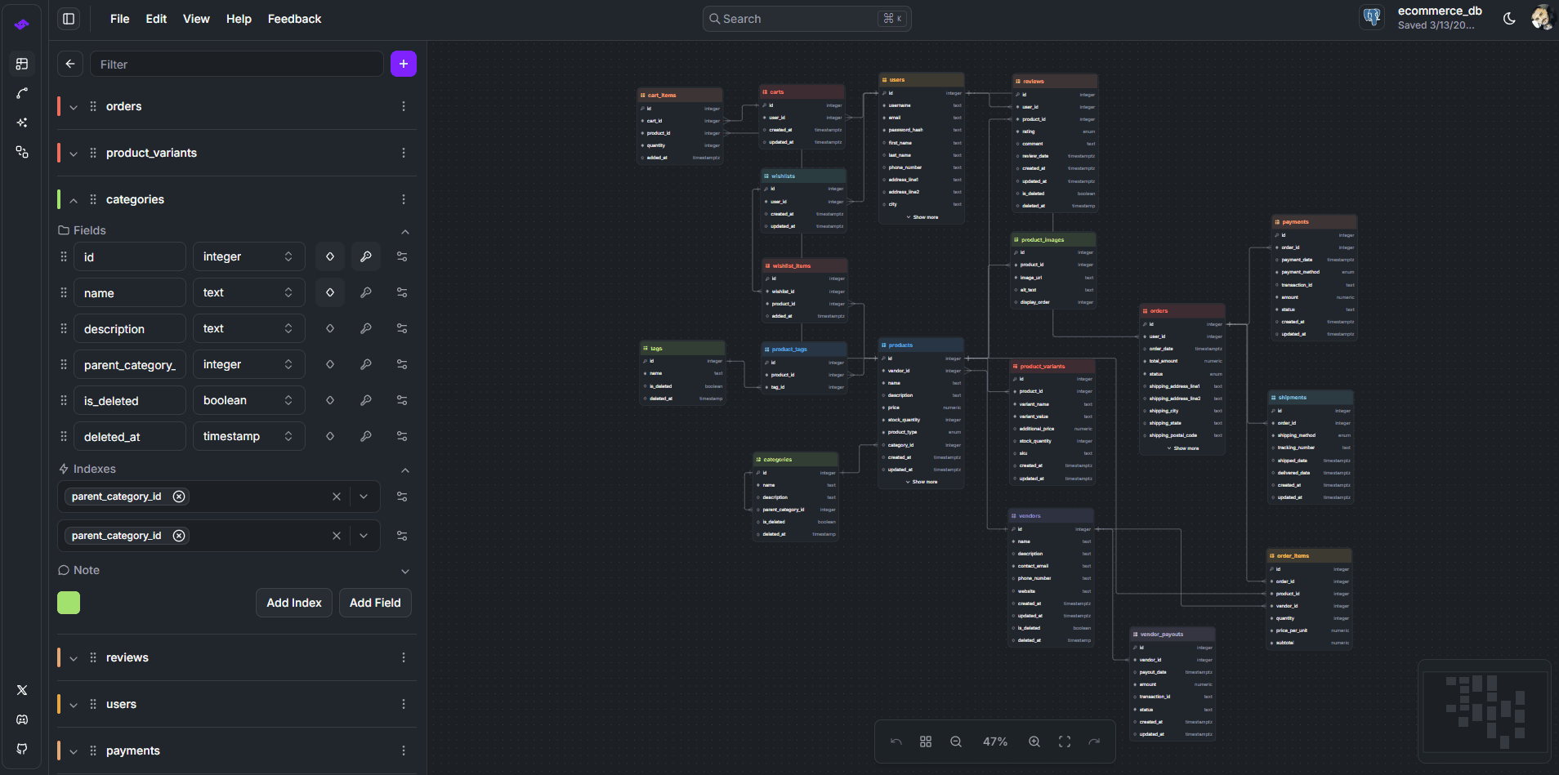Open the Feedback menu
The image size is (1559, 775).
(294, 19)
